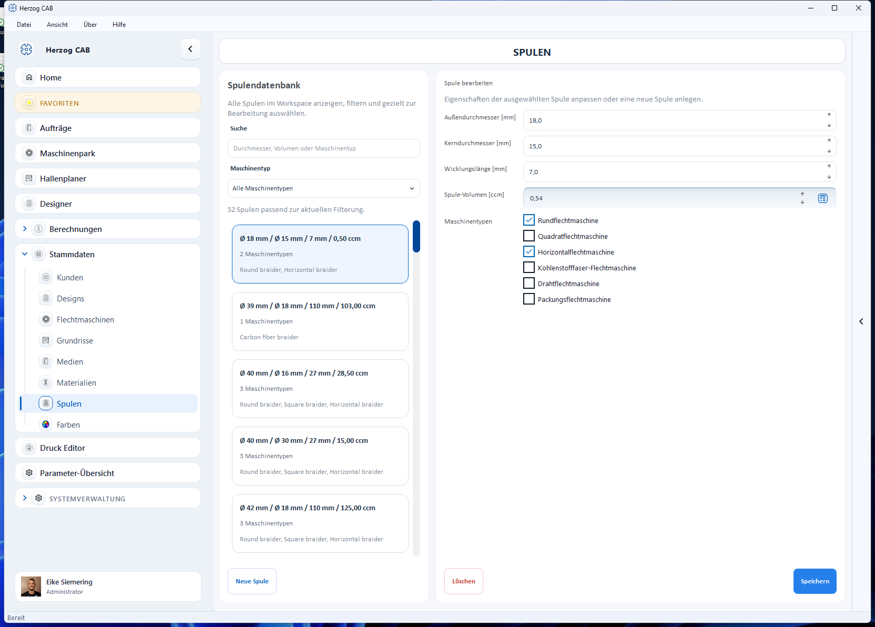The width and height of the screenshot is (875, 627).
Task: Click the Spule-Volumen calculator icon
Action: (823, 198)
